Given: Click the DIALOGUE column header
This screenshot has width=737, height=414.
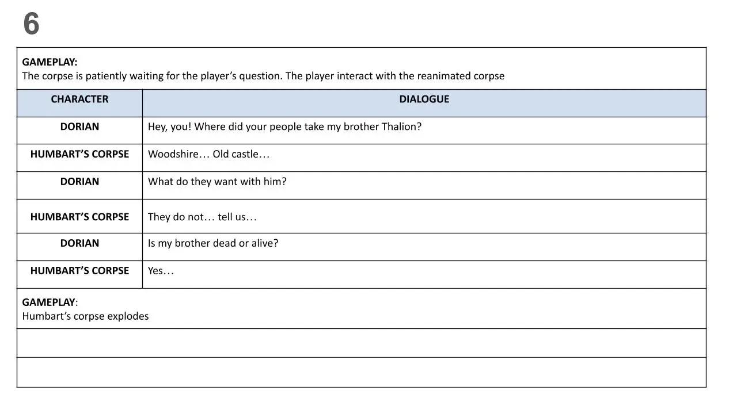Looking at the screenshot, I should point(424,99).
